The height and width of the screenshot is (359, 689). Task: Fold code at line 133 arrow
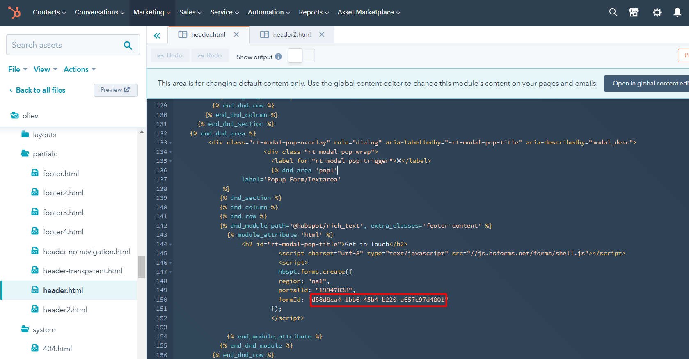click(171, 143)
